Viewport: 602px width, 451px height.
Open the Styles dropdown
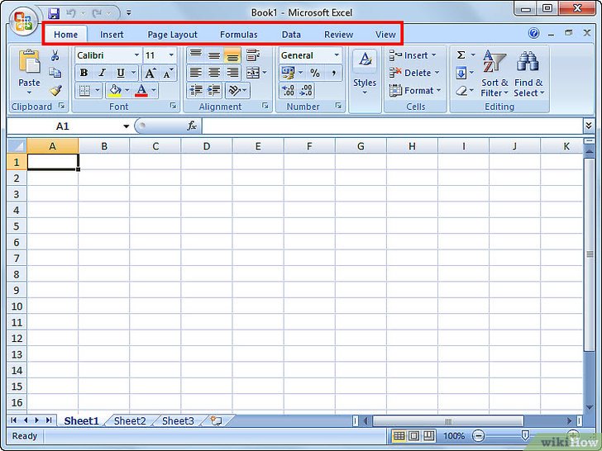(x=365, y=80)
